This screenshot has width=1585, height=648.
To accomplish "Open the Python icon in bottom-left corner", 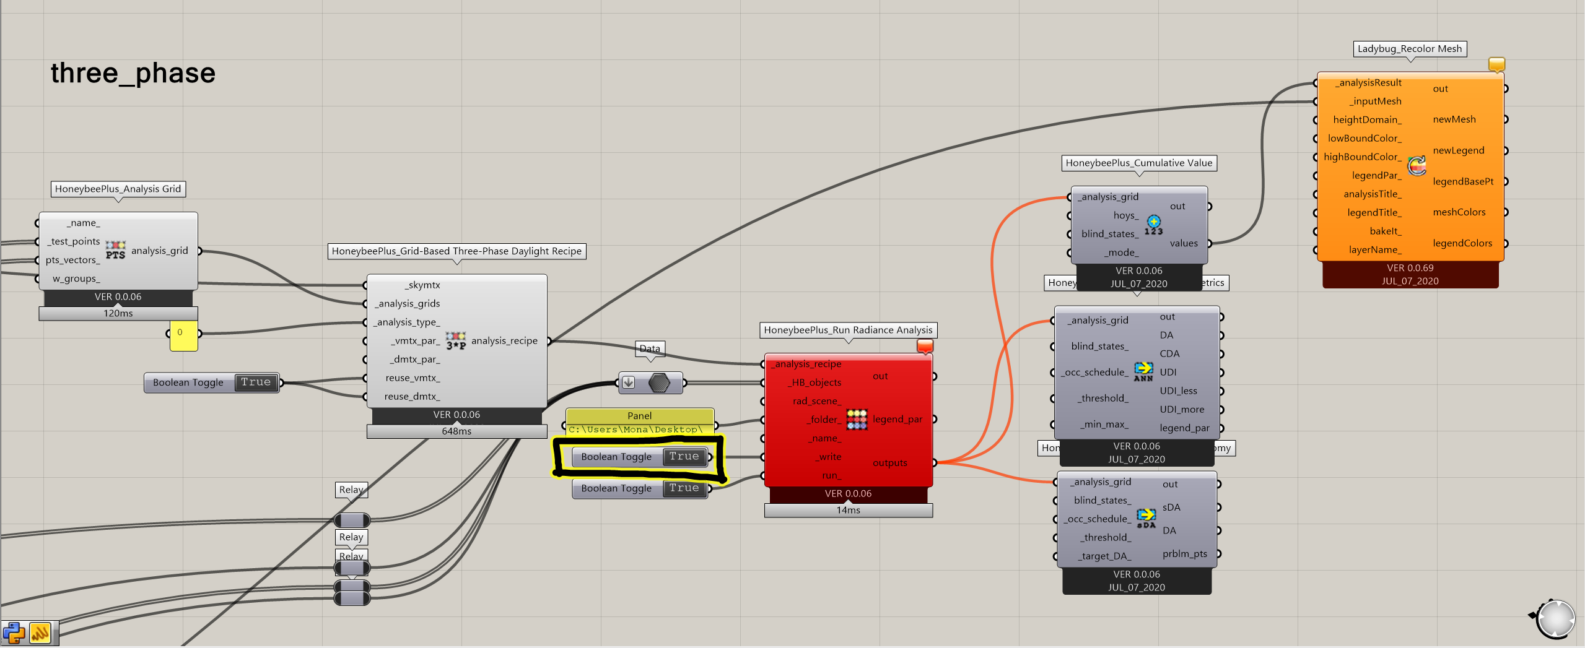I will click(x=14, y=633).
